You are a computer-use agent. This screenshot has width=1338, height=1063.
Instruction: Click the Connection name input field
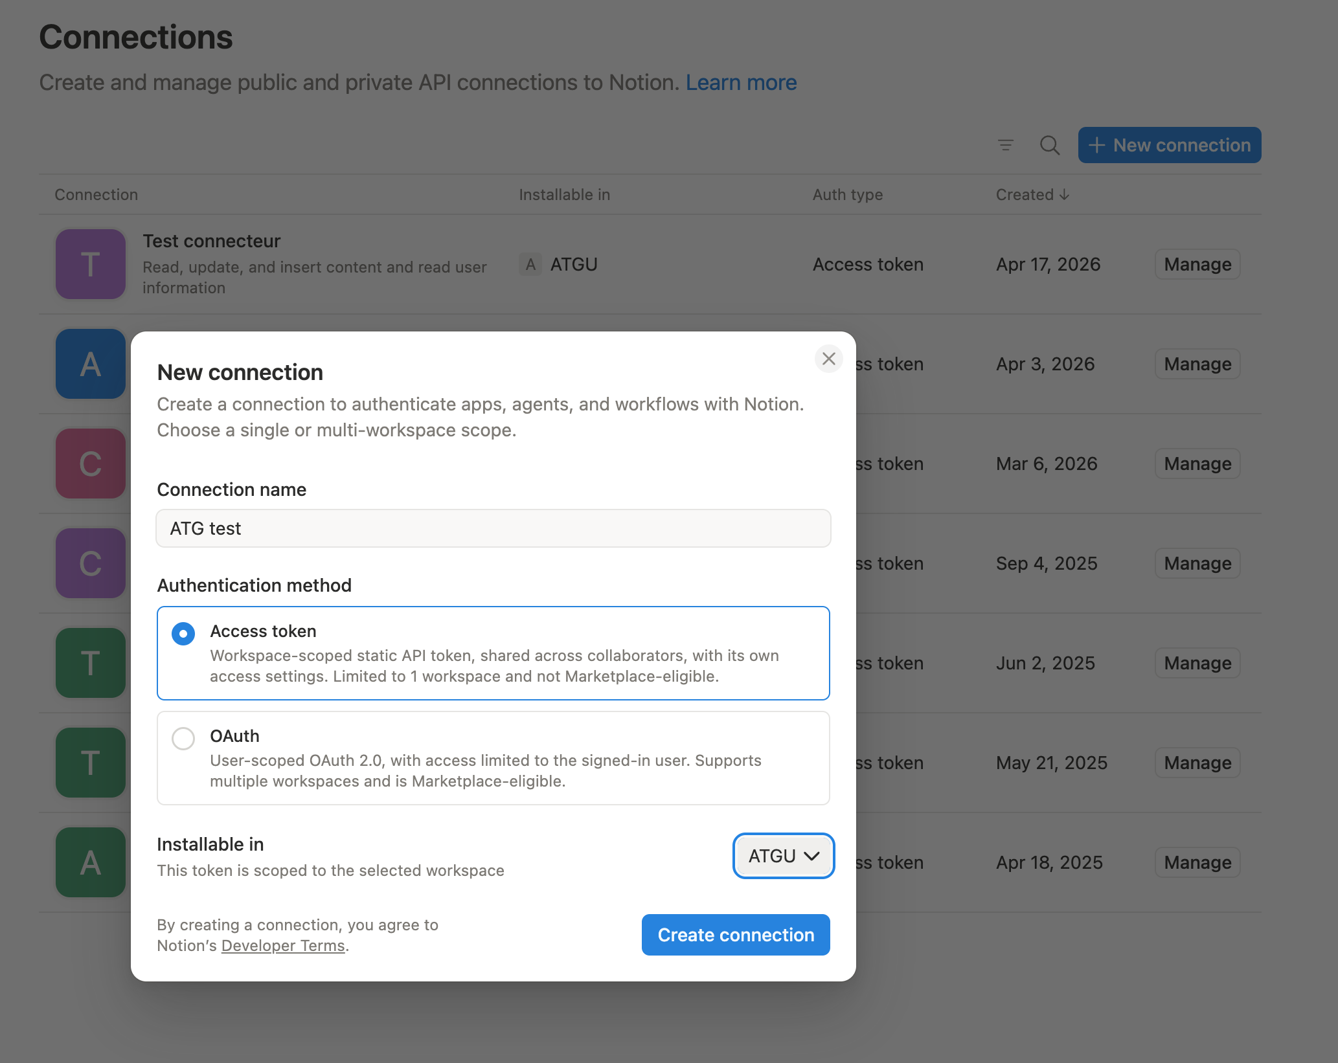pyautogui.click(x=493, y=528)
